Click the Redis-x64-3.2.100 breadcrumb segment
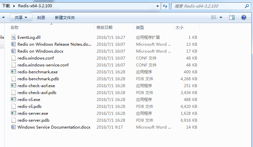The height and width of the screenshot is (147, 253). pos(35,6)
